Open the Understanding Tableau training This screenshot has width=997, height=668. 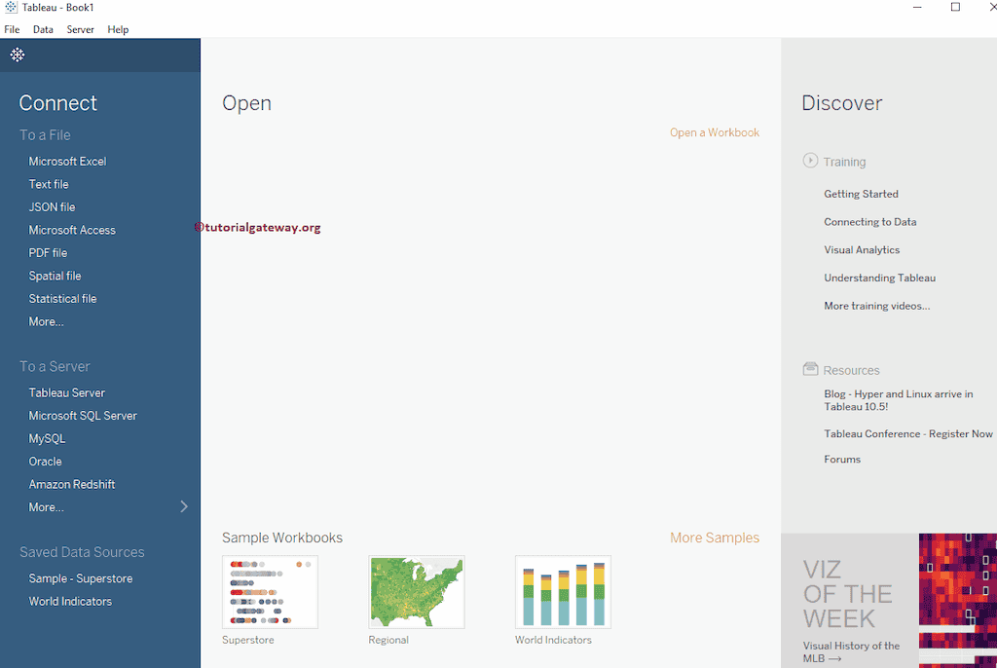point(879,278)
